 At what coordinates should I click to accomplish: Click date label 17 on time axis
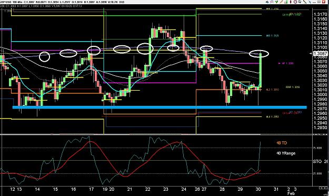click(91, 189)
